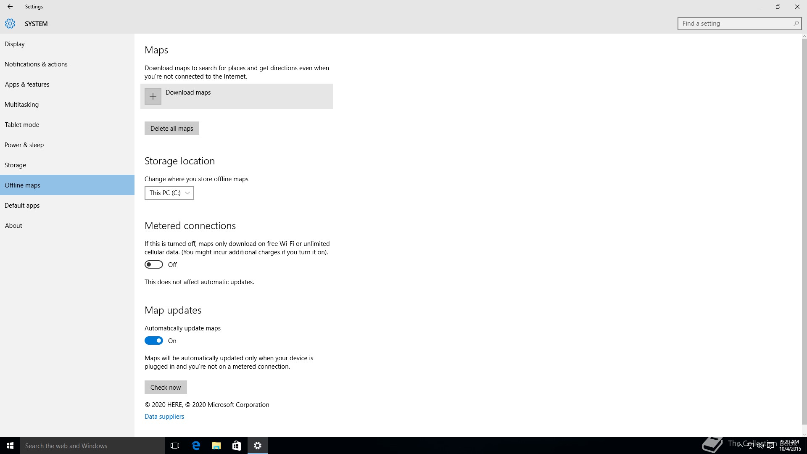Screen dimensions: 807x454
Task: Click the back arrow in Settings title bar
Action: [x=10, y=7]
